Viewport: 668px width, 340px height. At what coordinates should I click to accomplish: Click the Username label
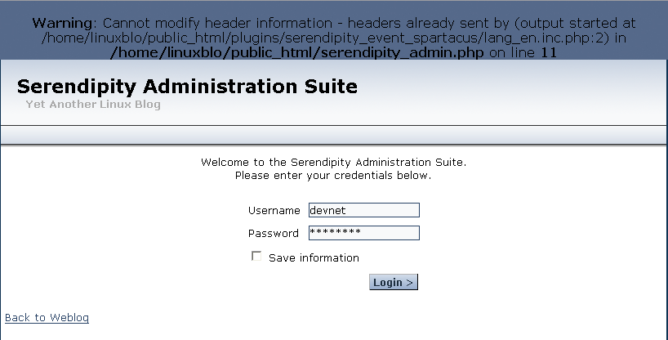[274, 211]
